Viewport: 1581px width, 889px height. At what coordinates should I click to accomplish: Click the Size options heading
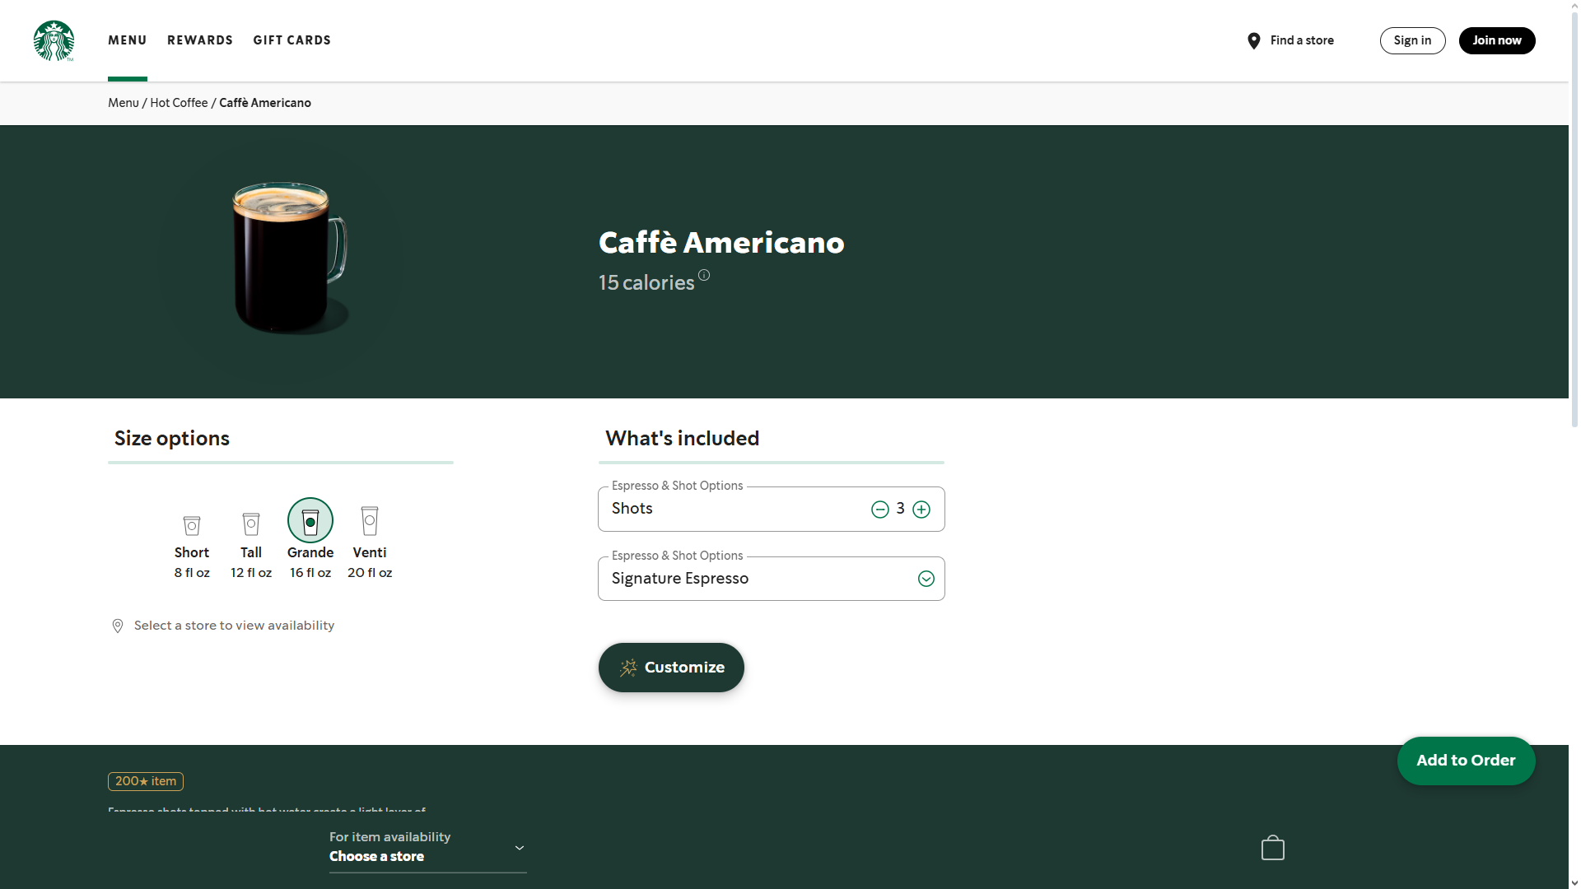coord(172,439)
